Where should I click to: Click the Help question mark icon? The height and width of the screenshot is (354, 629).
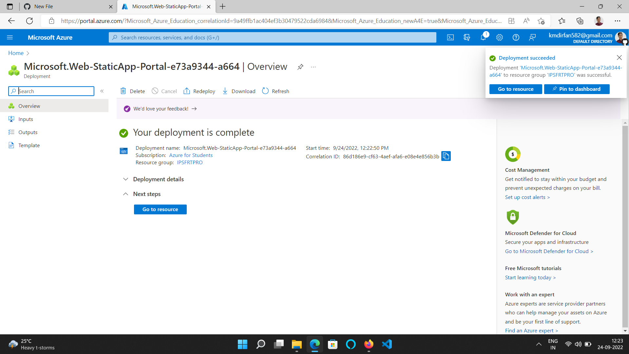coord(516,37)
